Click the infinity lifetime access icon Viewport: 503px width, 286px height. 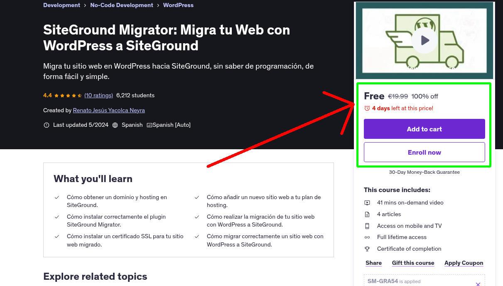coord(367,237)
